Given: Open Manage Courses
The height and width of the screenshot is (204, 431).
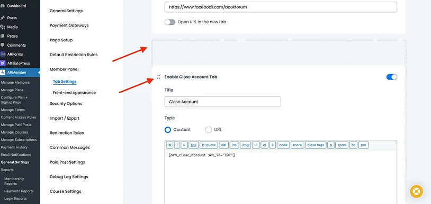Looking at the screenshot, I should pyautogui.click(x=15, y=132).
